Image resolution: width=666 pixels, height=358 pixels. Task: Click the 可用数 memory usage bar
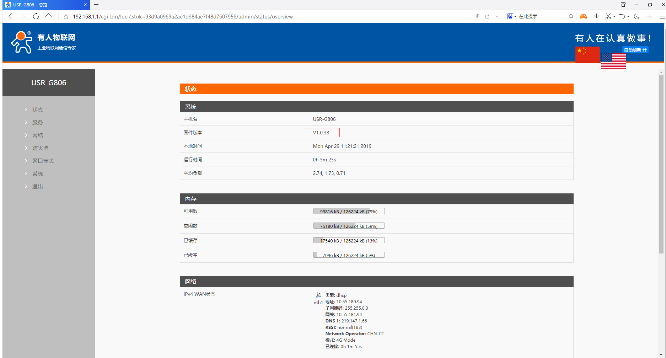pos(349,212)
